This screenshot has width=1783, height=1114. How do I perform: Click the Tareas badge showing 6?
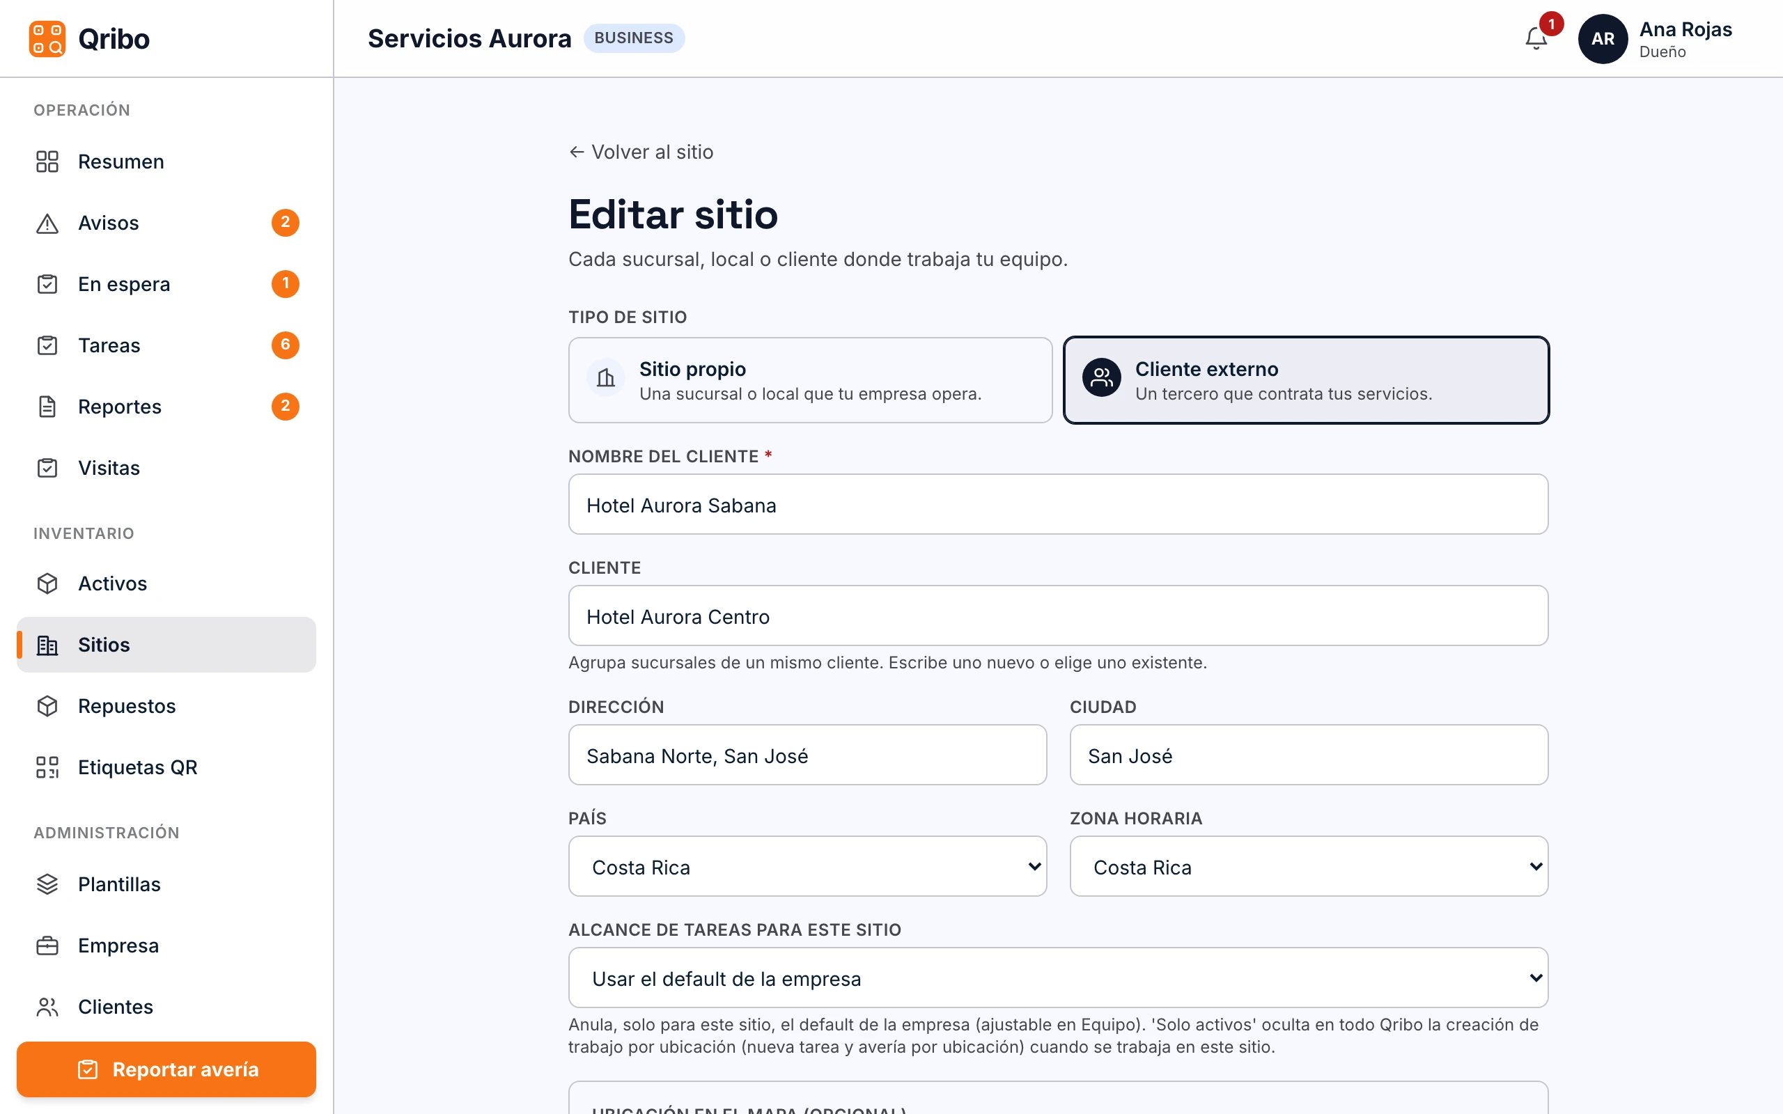click(285, 345)
